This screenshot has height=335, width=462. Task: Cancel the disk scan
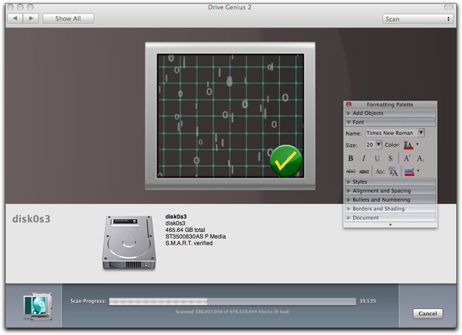[x=427, y=314]
